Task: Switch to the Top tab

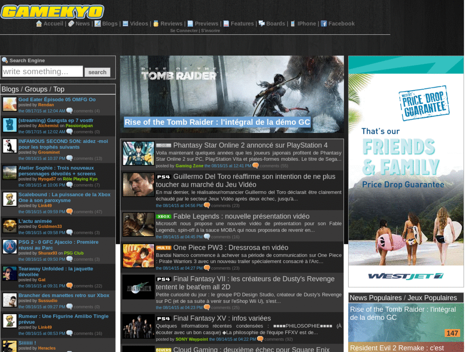Action: [59, 89]
